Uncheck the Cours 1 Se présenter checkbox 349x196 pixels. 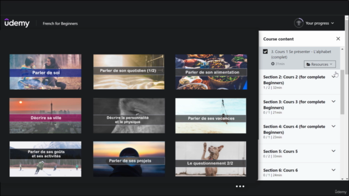(x=265, y=52)
